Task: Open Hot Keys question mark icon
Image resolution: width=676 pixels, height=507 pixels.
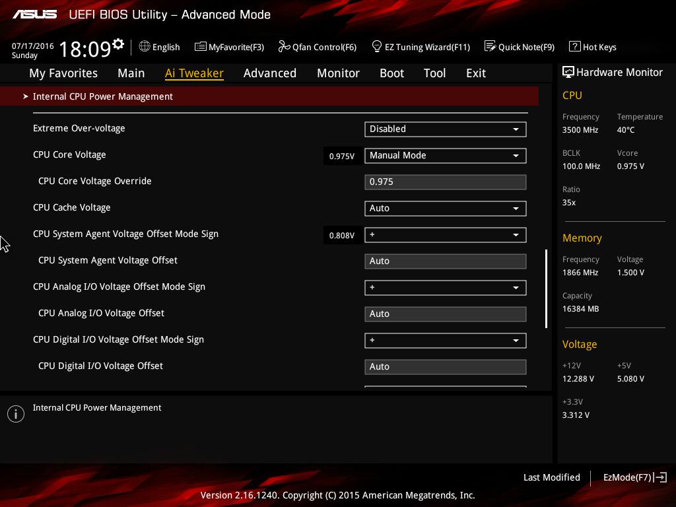Action: tap(574, 46)
